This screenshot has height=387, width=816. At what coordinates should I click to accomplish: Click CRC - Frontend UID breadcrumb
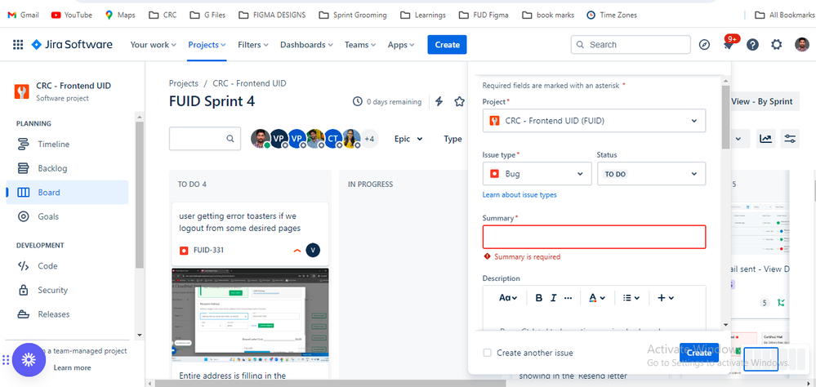(x=249, y=83)
